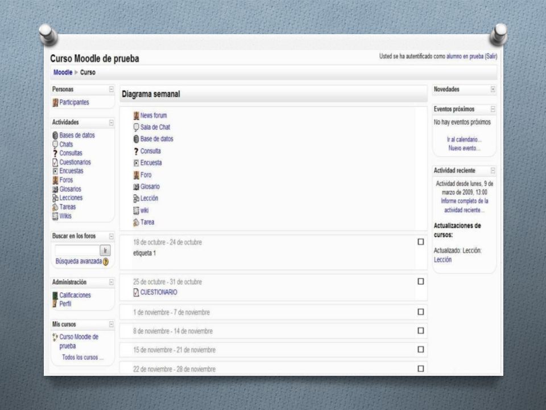Toggle the 1 de noviembre week box

click(x=421, y=311)
